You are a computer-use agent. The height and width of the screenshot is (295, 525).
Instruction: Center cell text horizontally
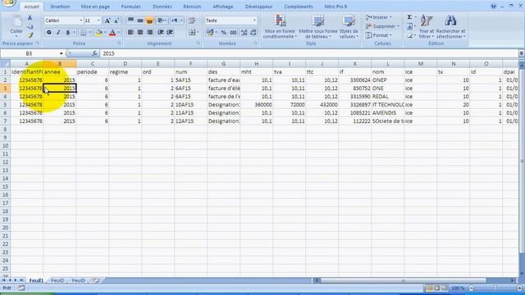pos(140,32)
